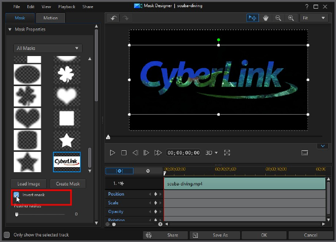Screen dimensions: 336x242
Task: Switch to the Motion tab
Action: pos(50,18)
